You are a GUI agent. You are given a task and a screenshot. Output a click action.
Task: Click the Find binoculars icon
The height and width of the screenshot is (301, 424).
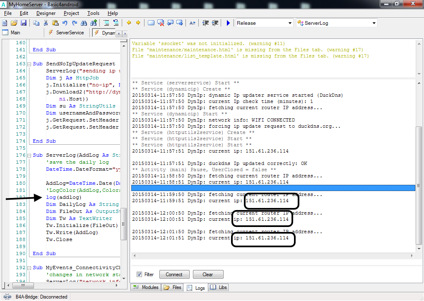pyautogui.click(x=84, y=23)
